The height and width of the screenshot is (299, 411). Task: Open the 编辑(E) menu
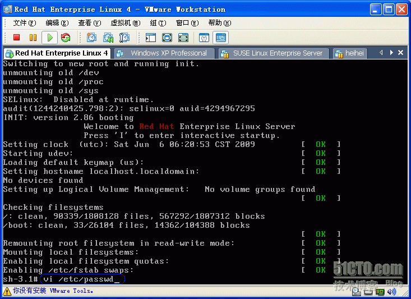pyautogui.click(x=57, y=23)
